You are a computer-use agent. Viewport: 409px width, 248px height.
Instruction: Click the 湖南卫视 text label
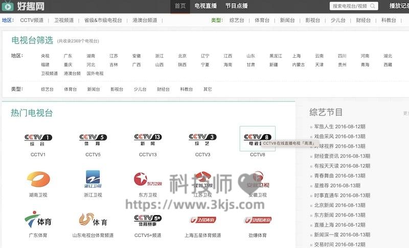38,195
